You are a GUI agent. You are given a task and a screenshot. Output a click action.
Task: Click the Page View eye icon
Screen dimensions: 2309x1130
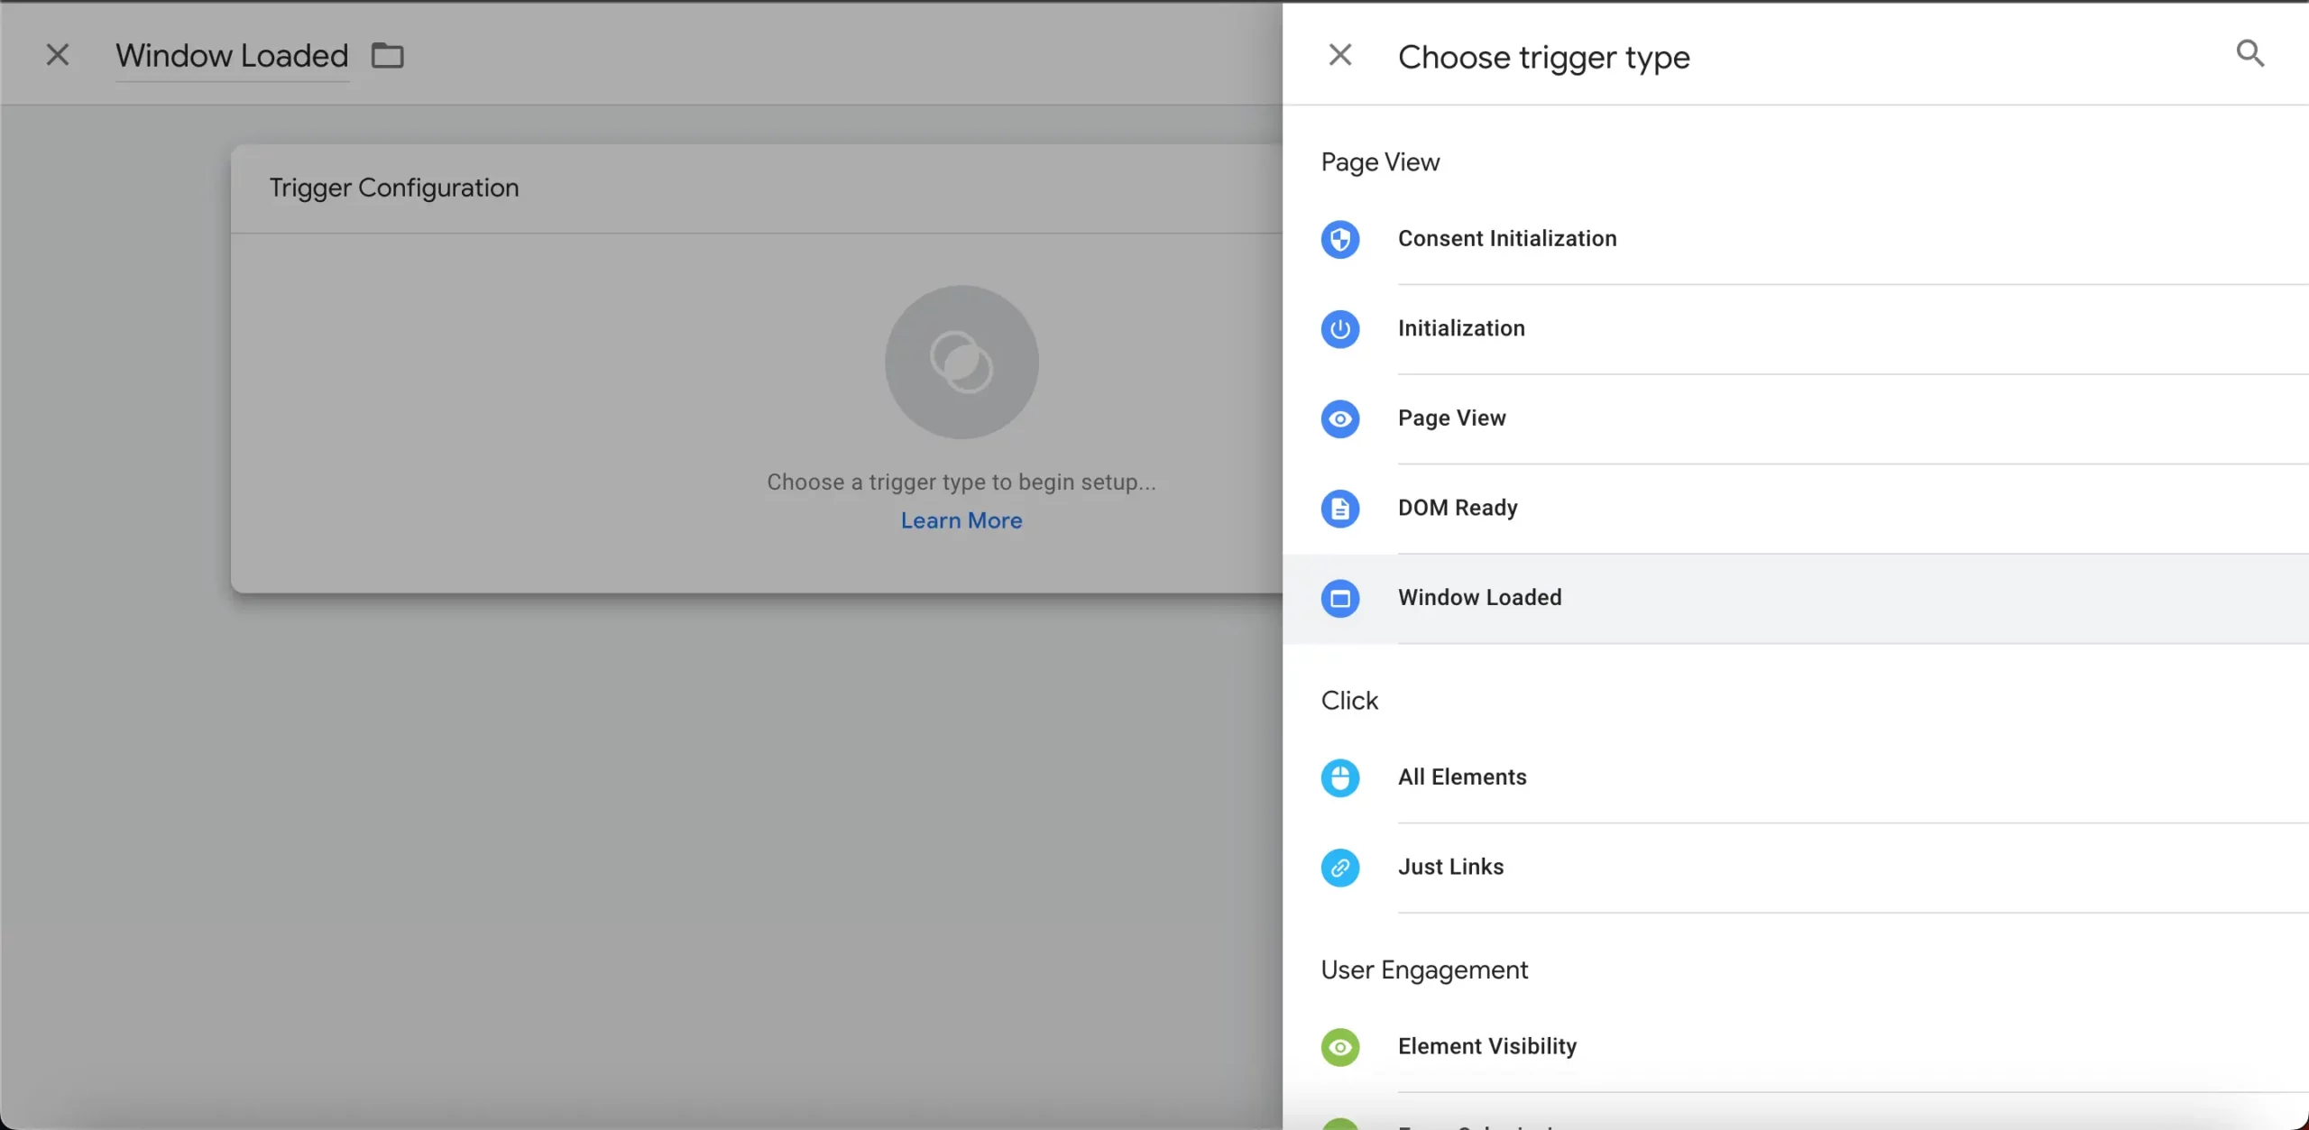pos(1340,418)
